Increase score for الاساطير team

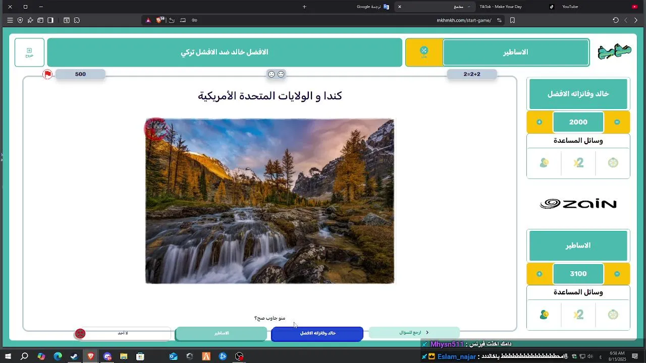pyautogui.click(x=540, y=274)
